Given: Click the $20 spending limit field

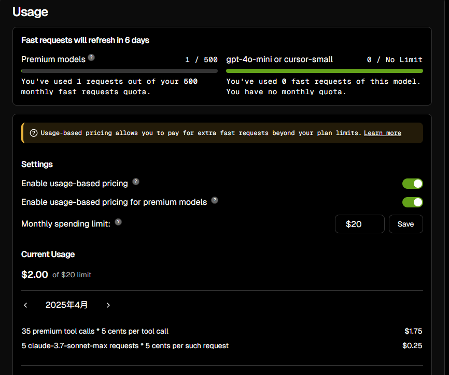Looking at the screenshot, I should pyautogui.click(x=360, y=224).
